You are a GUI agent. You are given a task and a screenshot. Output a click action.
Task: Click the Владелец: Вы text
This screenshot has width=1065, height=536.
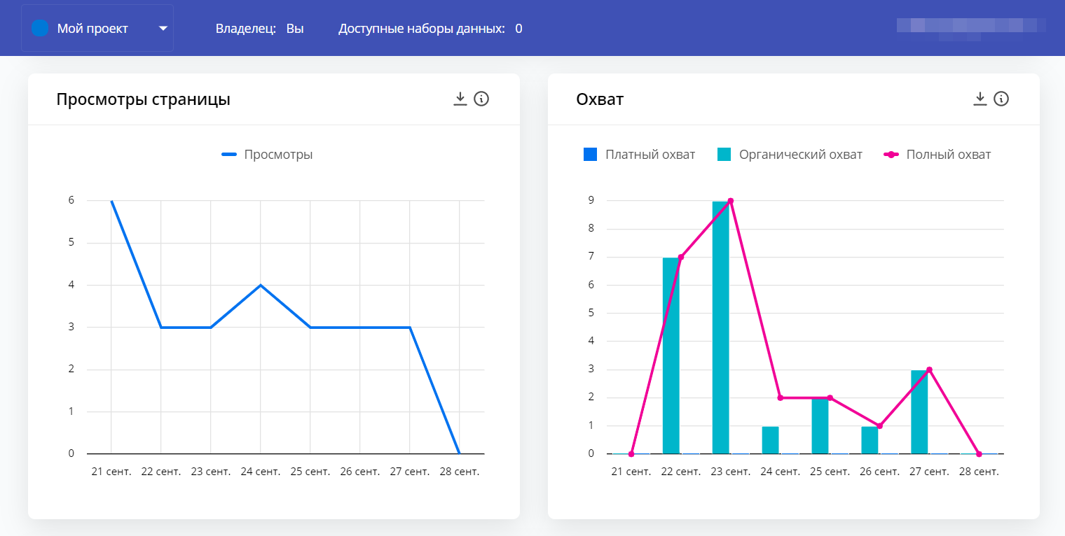259,29
